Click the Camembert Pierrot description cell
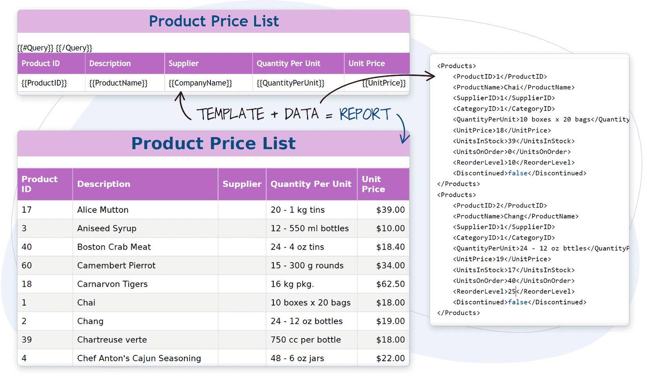 [x=116, y=266]
